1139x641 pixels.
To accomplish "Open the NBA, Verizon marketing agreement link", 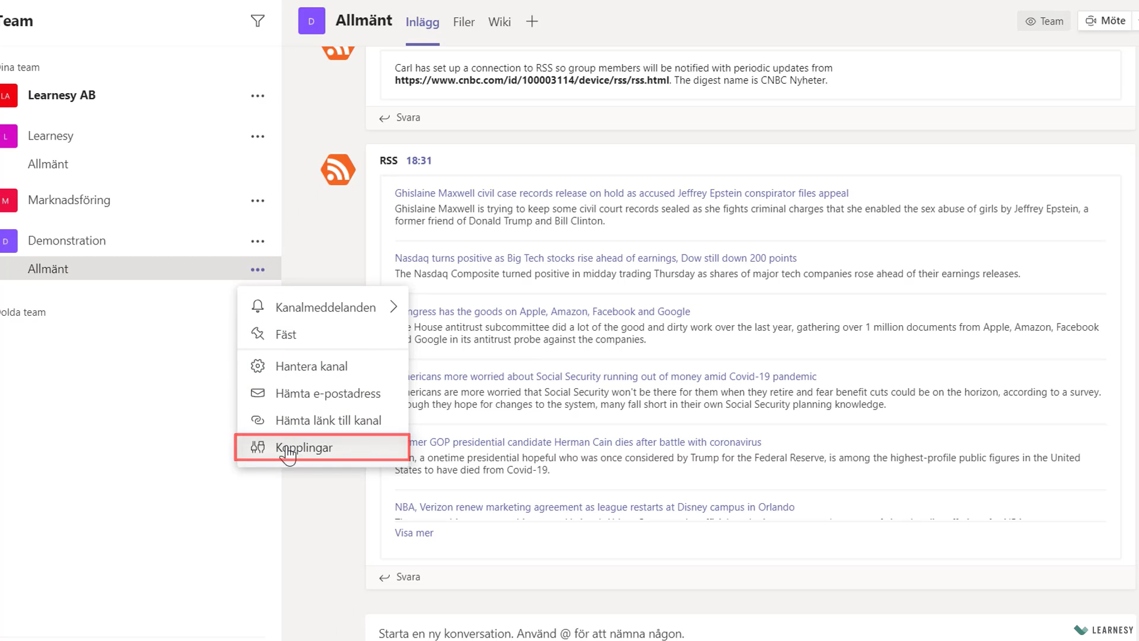I will [x=594, y=507].
